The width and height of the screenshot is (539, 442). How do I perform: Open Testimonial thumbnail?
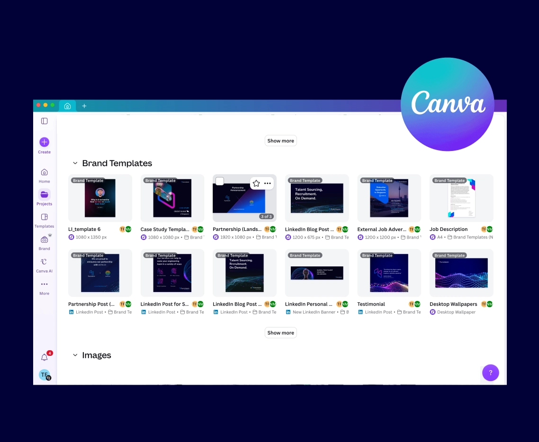[389, 273]
